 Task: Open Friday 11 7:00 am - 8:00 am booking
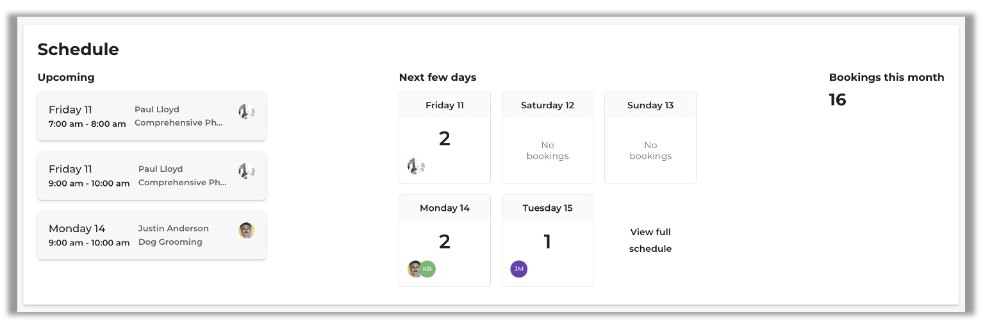pos(152,116)
